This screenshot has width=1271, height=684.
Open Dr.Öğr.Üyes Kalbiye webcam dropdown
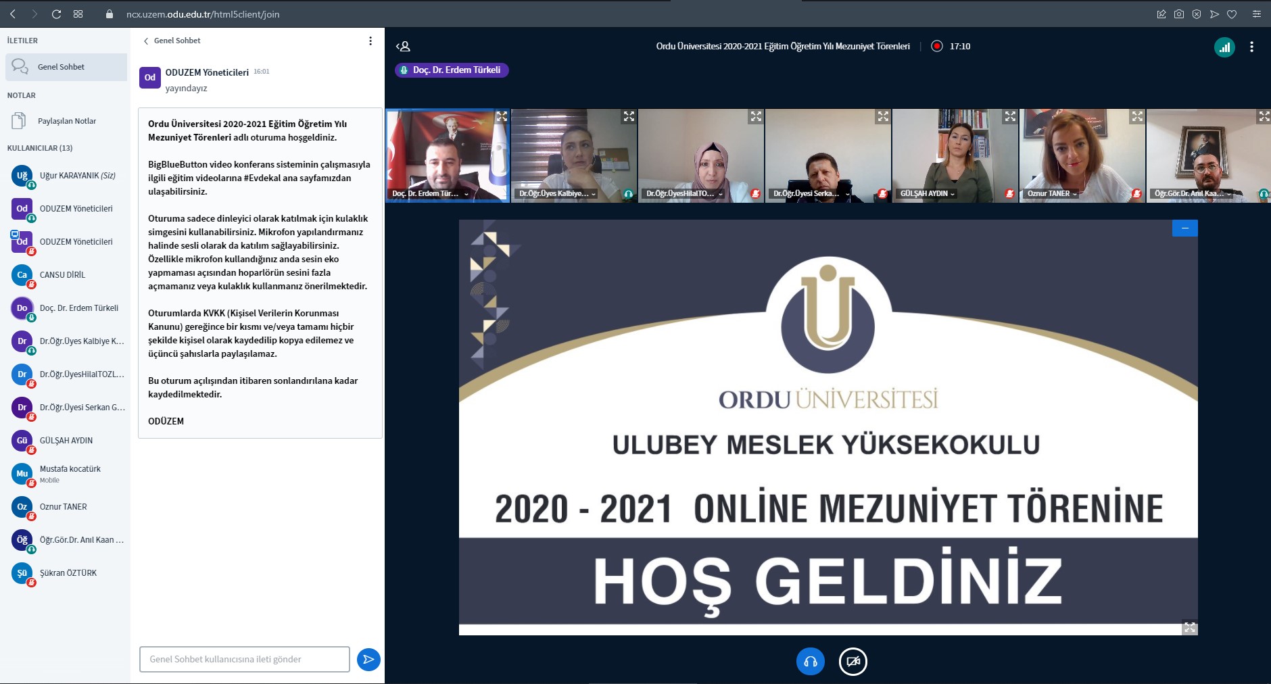pos(558,193)
